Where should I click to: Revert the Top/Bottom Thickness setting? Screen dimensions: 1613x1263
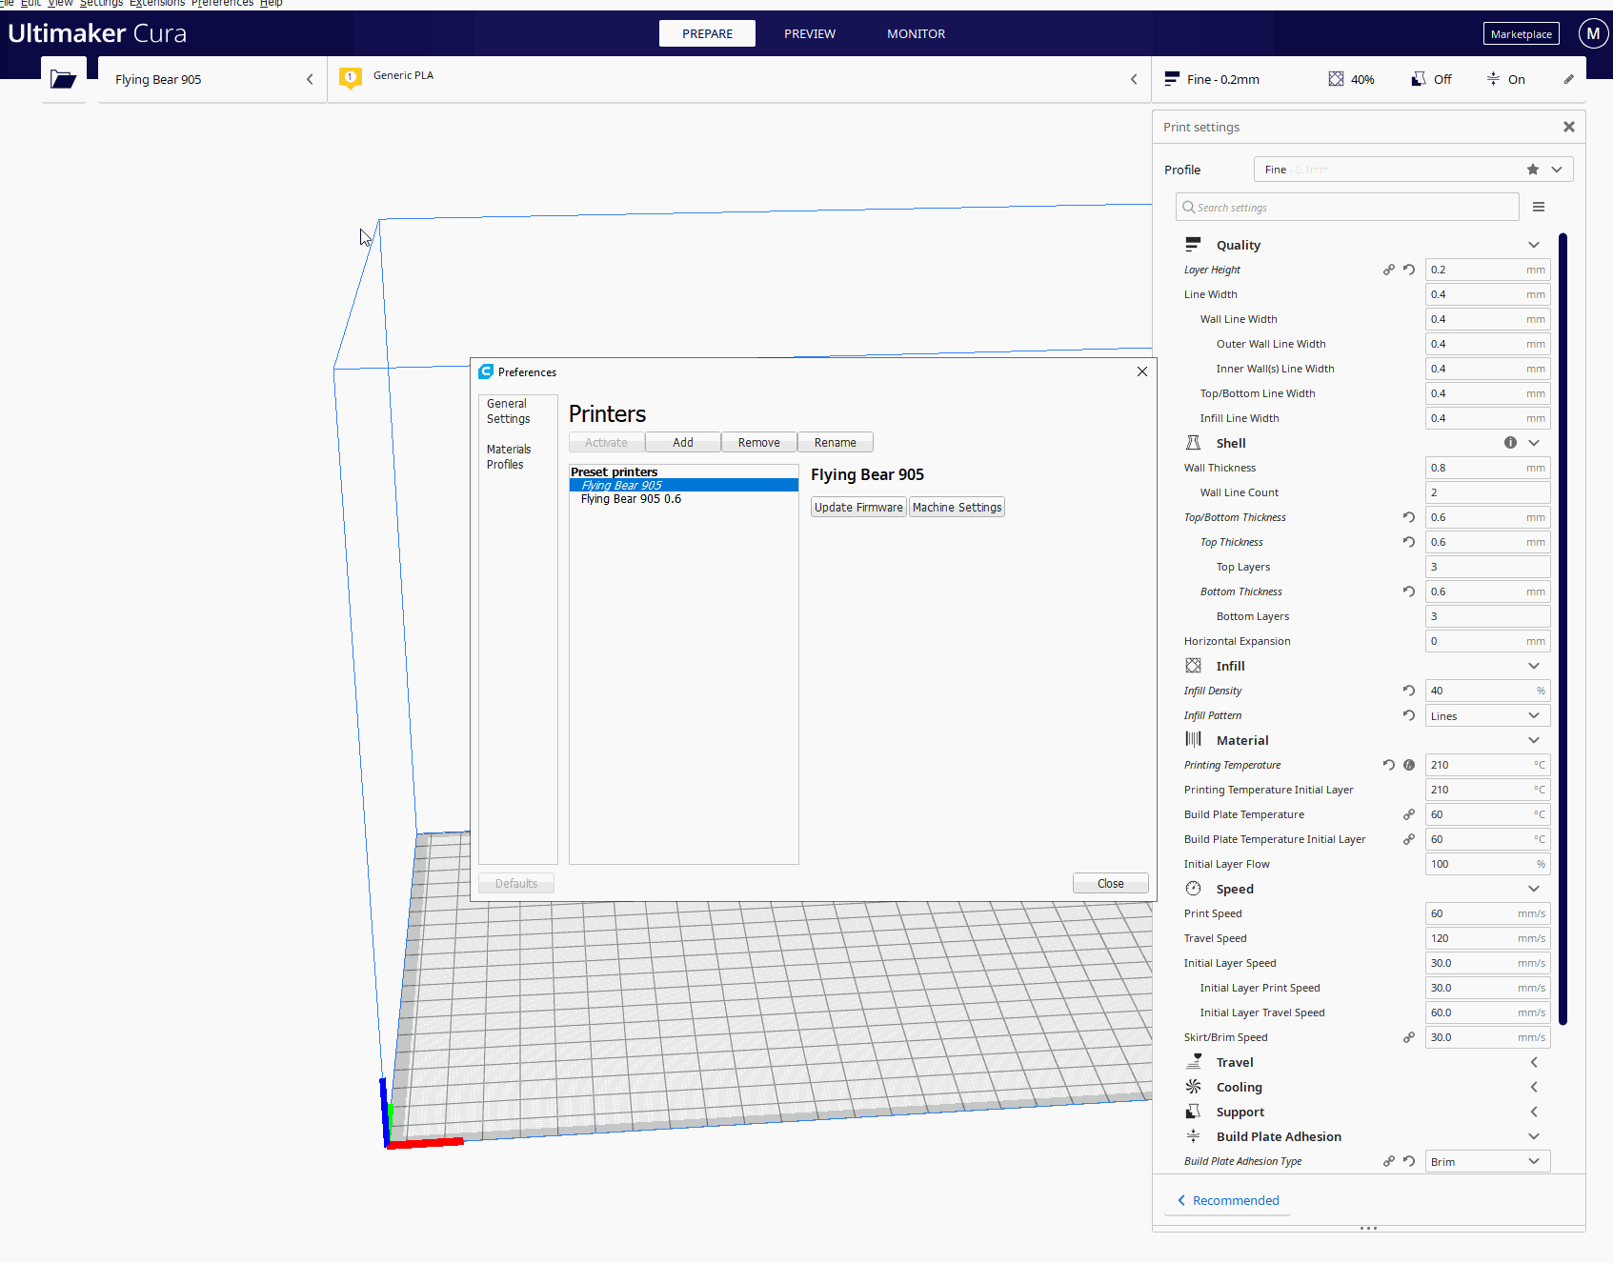[1408, 517]
